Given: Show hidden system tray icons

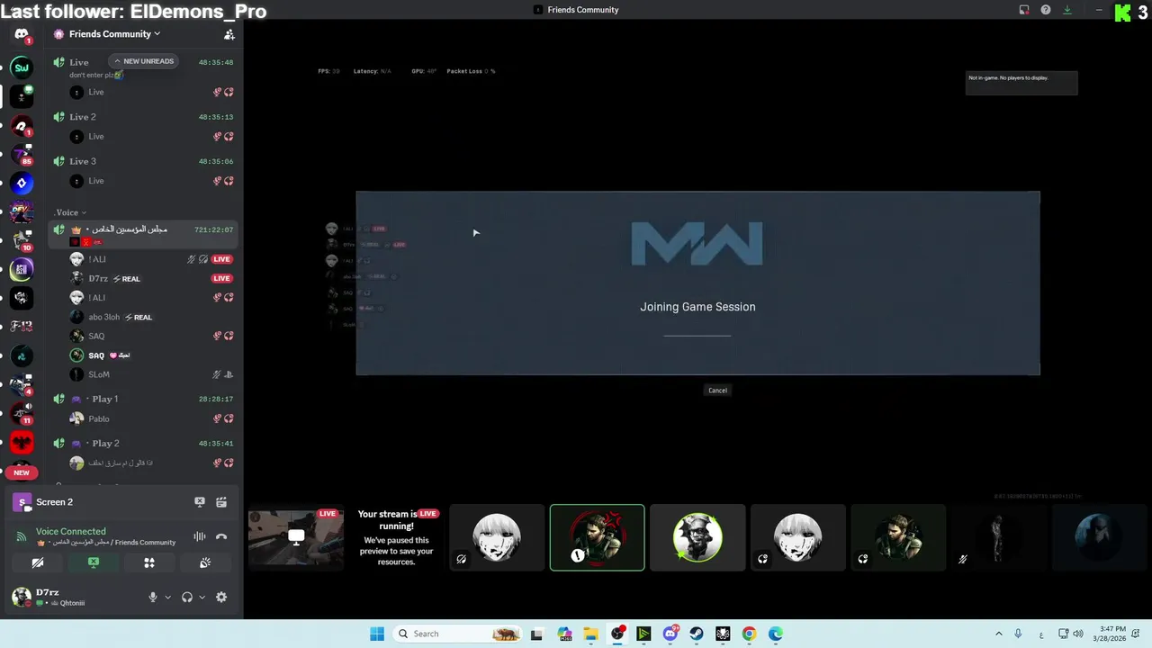Looking at the screenshot, I should (998, 634).
